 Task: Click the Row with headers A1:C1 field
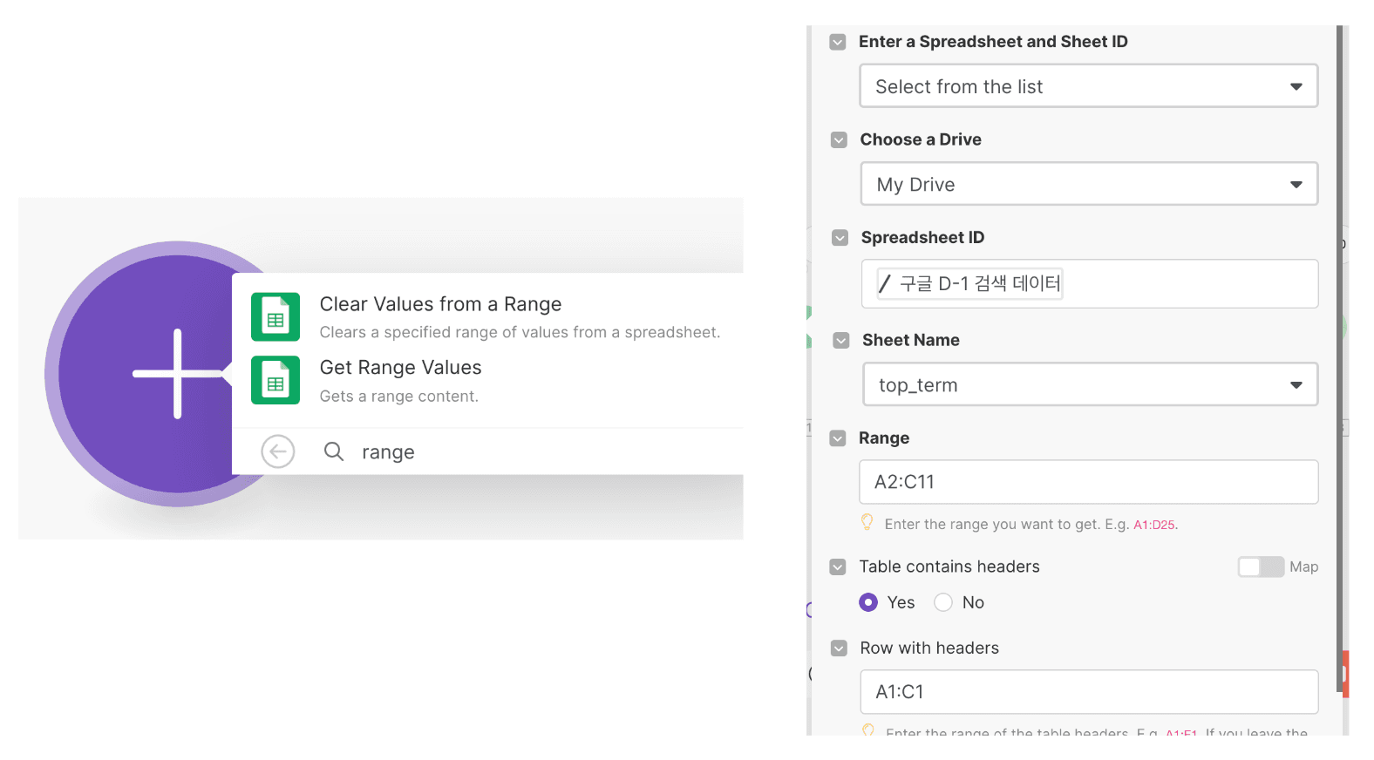click(1089, 692)
